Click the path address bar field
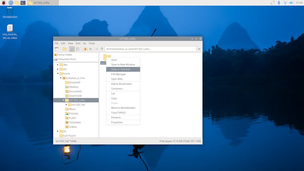Viewport: 304px width, 171px height. 150,49
